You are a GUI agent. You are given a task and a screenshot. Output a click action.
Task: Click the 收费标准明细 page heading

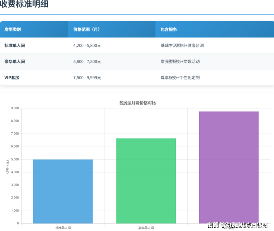(x=24, y=4)
